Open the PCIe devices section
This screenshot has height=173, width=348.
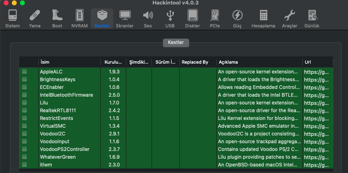(215, 19)
